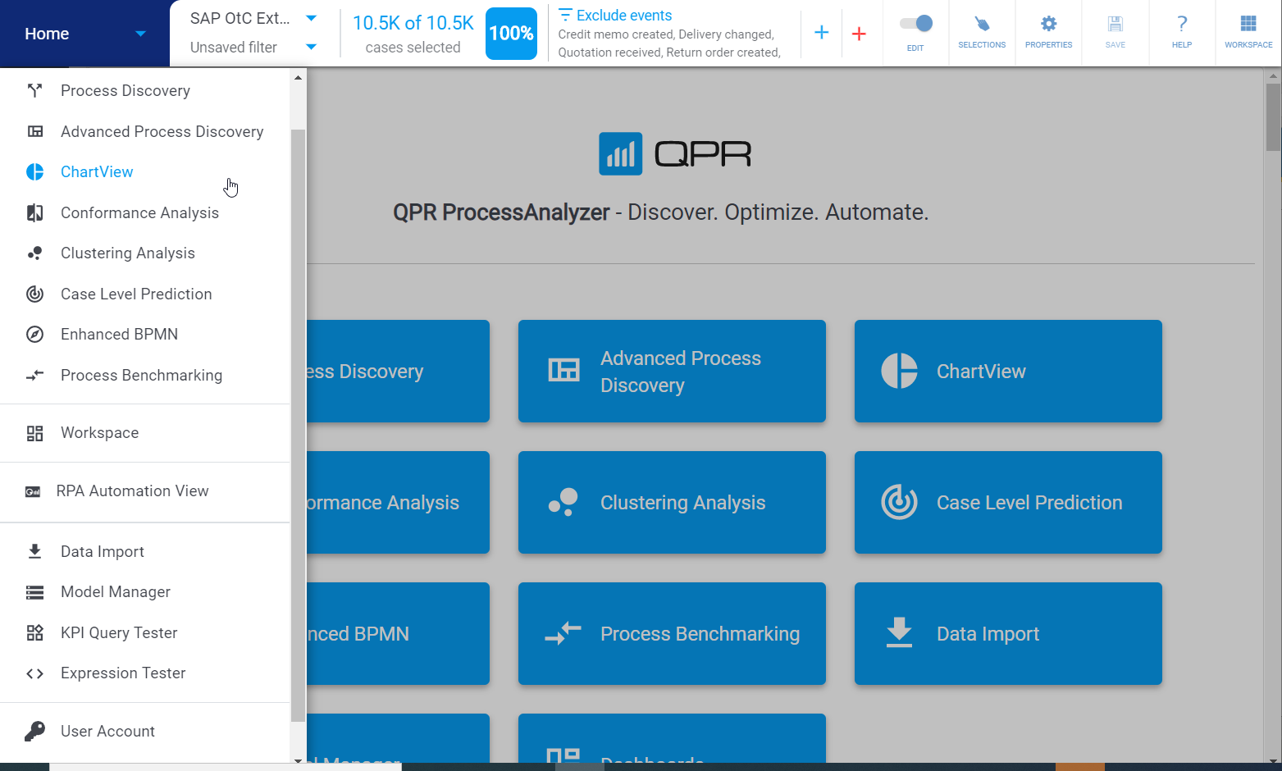Click the blue plus add-filter icon
Viewport: 1282px width, 771px height.
(821, 33)
